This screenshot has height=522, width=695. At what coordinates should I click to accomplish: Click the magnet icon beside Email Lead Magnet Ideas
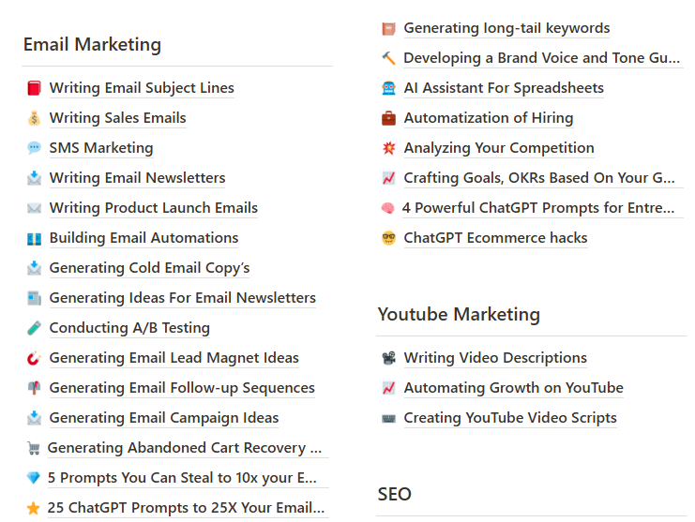(34, 358)
